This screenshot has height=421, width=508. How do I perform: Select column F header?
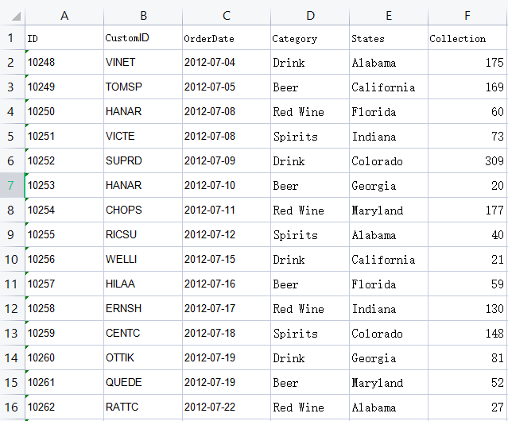[x=467, y=16]
